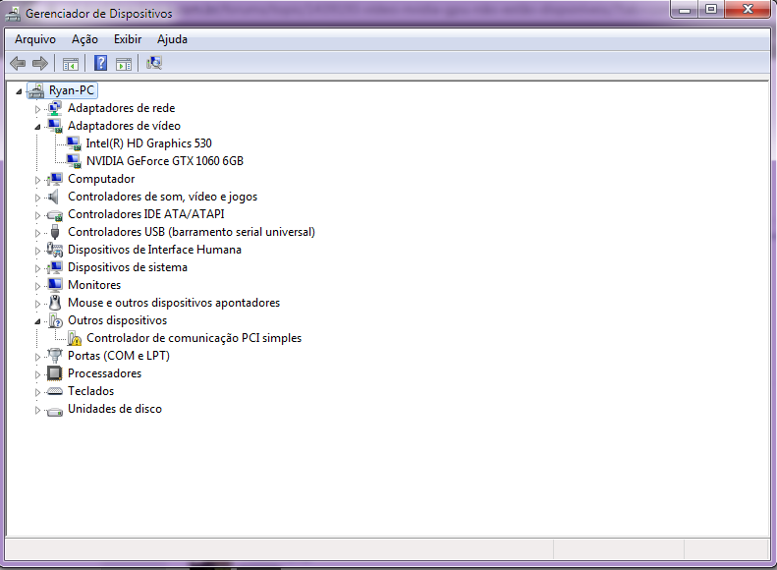
Task: Click the Teclados keyboard icon
Action: click(54, 391)
